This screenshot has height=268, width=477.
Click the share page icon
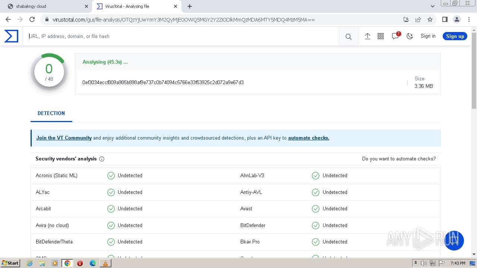(418, 19)
